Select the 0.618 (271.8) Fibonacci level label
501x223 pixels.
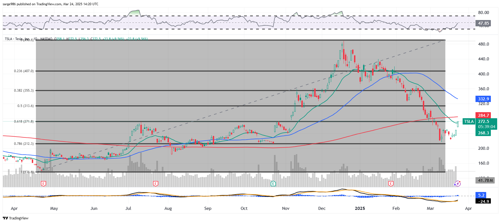coord(24,122)
